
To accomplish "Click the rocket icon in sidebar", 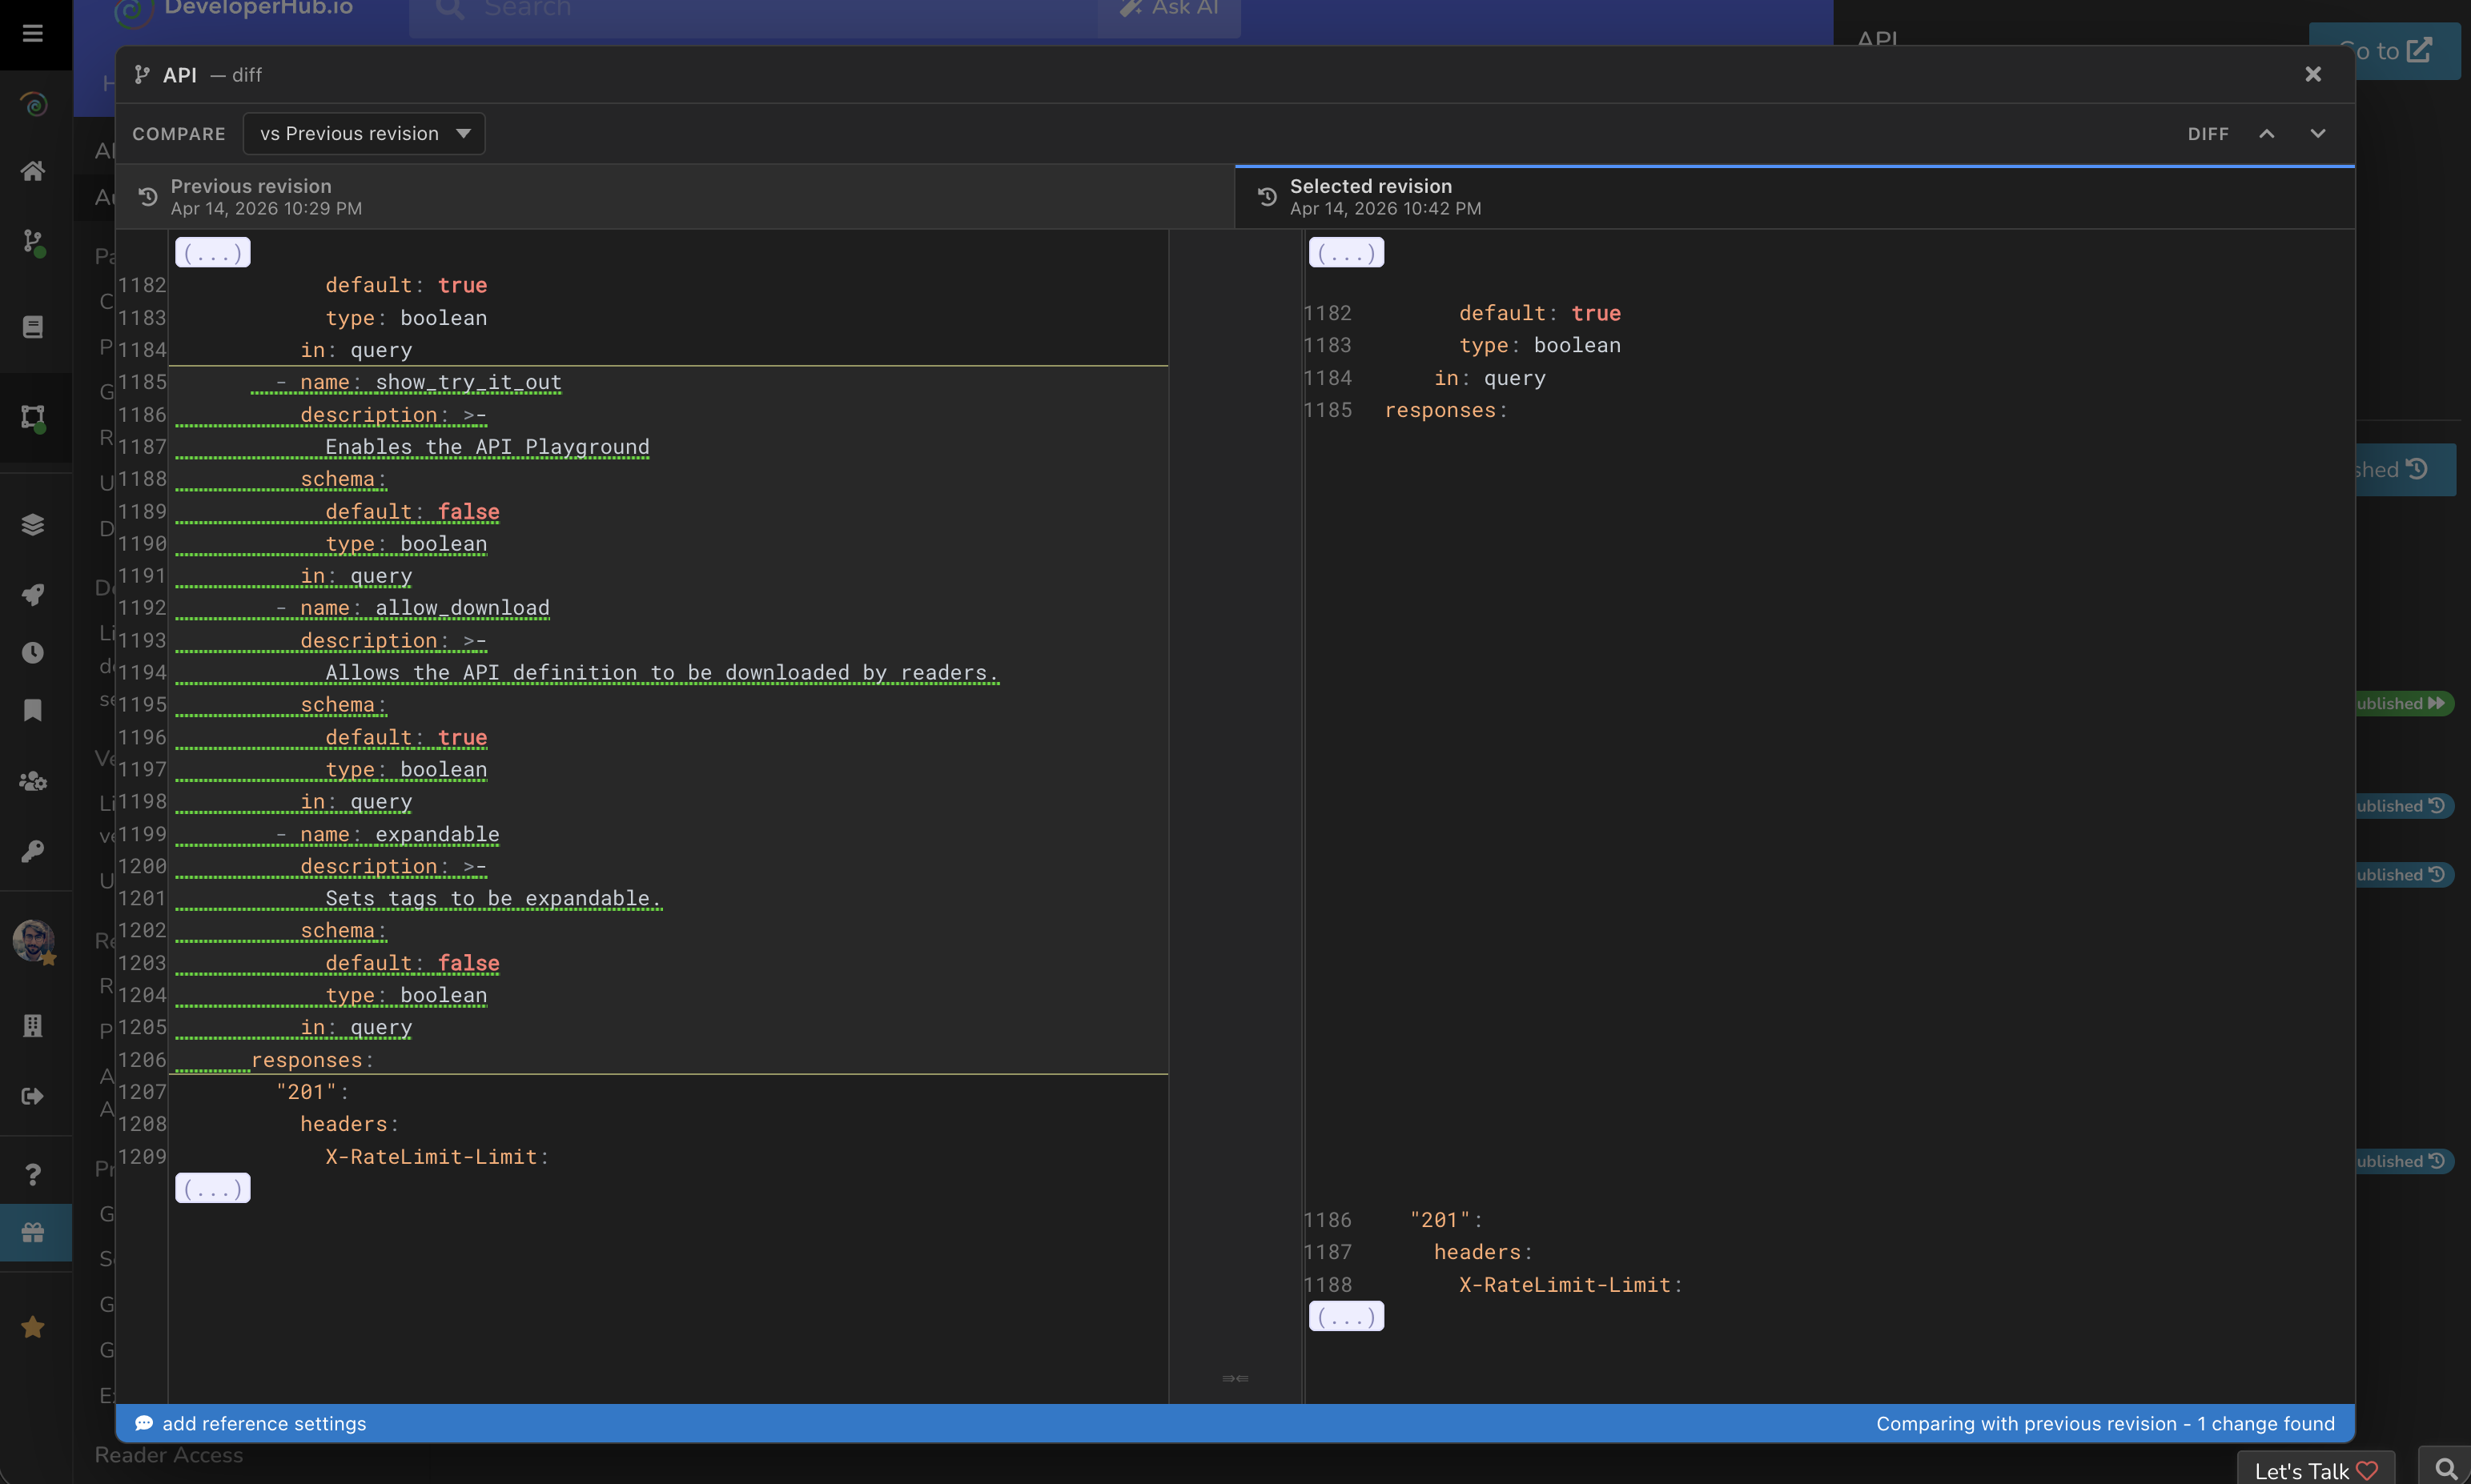I will pos(33,595).
